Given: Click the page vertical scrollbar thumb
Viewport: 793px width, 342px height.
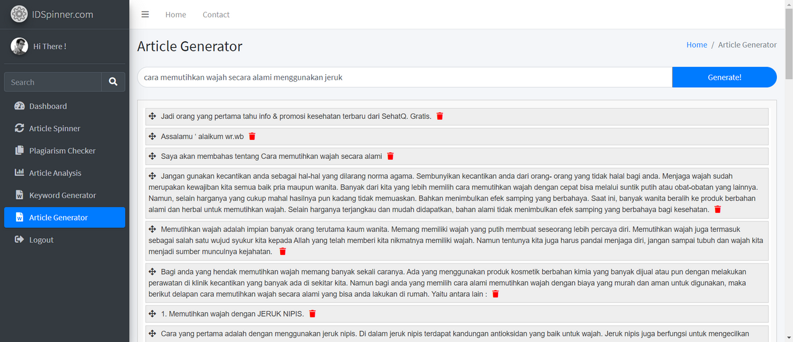Looking at the screenshot, I should [788, 43].
